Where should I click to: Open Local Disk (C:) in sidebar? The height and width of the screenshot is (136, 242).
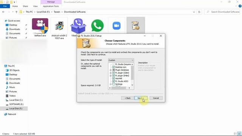click(16, 100)
